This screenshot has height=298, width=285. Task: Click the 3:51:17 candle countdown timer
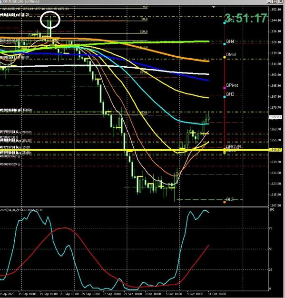(x=246, y=19)
